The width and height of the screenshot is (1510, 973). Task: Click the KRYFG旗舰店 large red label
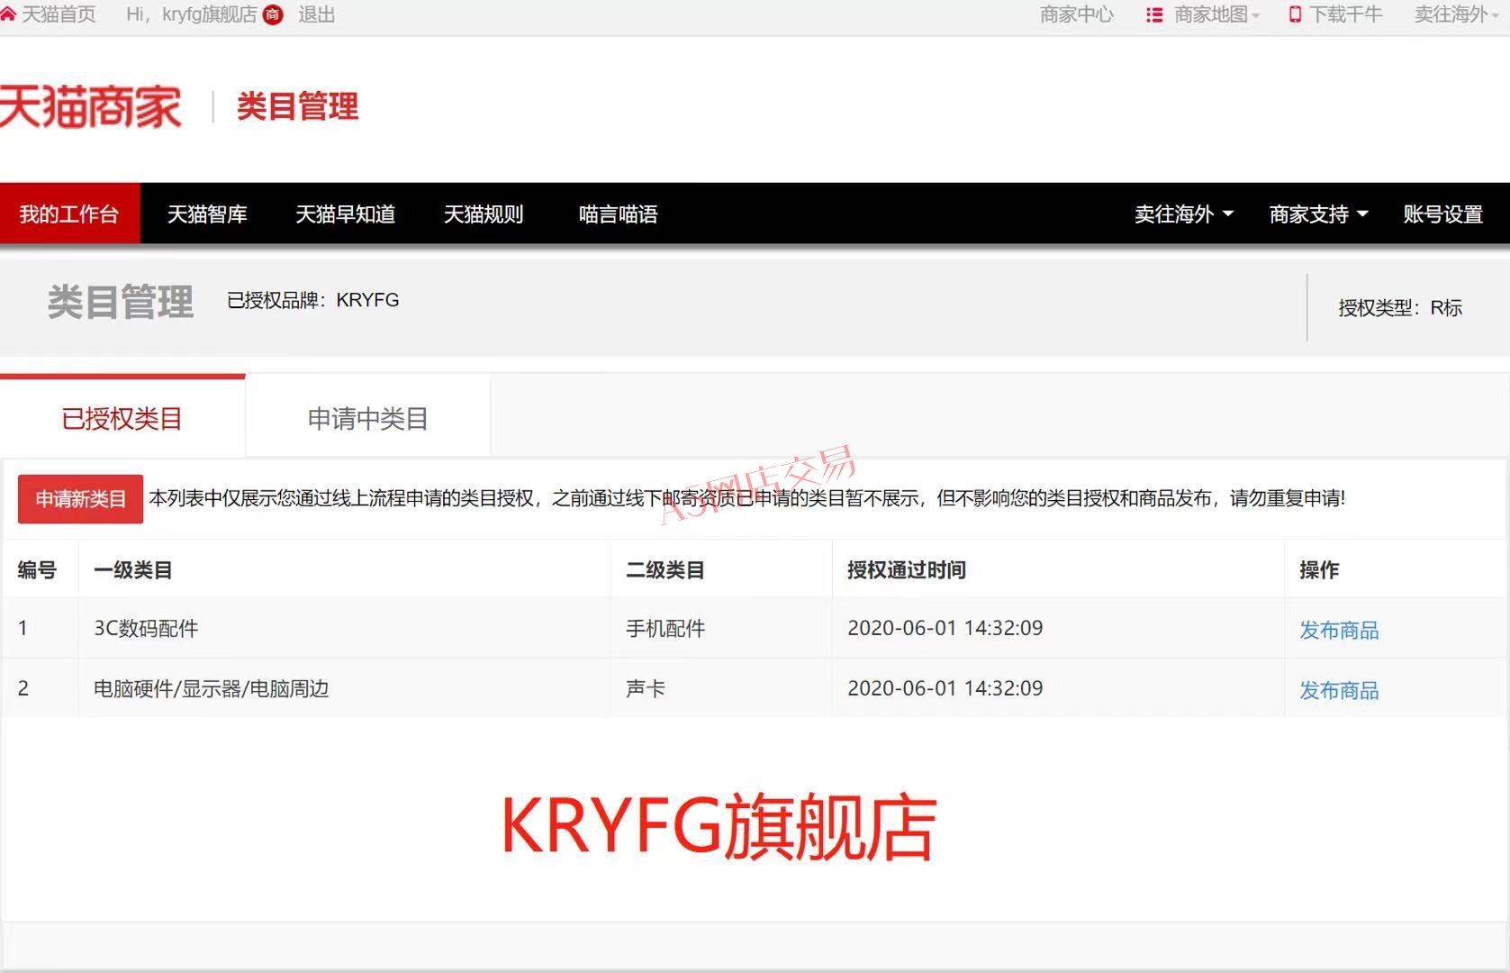pyautogui.click(x=719, y=826)
